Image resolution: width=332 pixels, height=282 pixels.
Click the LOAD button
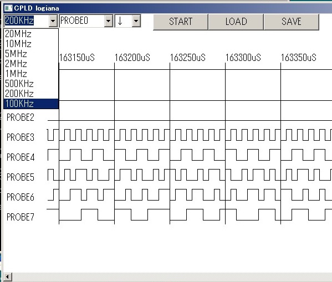(x=236, y=22)
